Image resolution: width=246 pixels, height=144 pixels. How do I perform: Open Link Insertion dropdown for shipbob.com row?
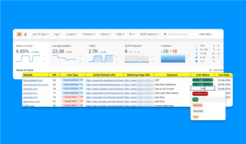[72, 88]
